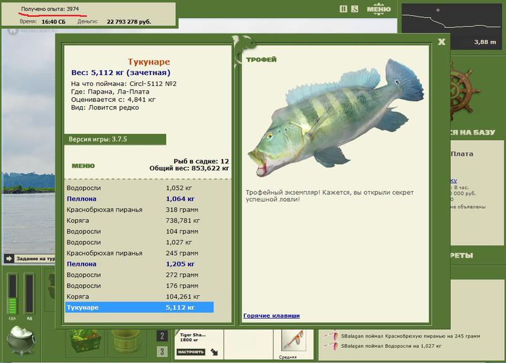Open the top МЕНЮ gear button
Viewport: 506px width, 363px height.
pyautogui.click(x=378, y=9)
